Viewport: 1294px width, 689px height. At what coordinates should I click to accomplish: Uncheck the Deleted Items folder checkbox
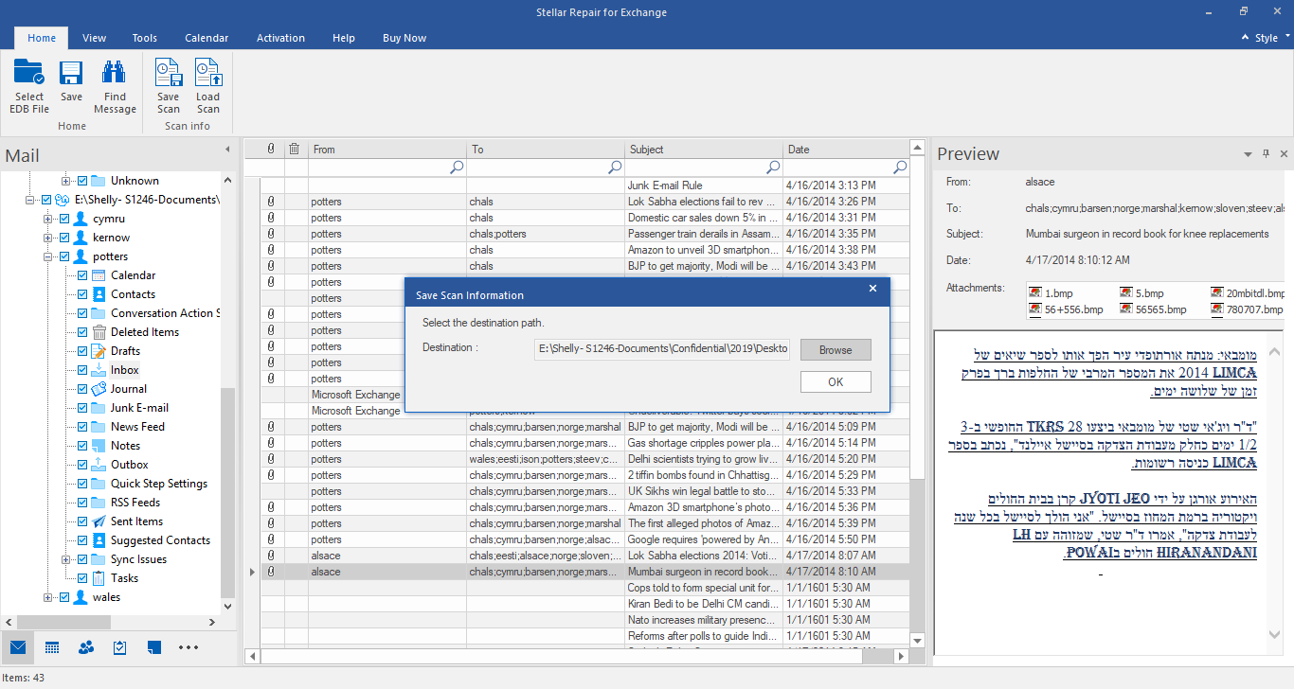pos(82,332)
